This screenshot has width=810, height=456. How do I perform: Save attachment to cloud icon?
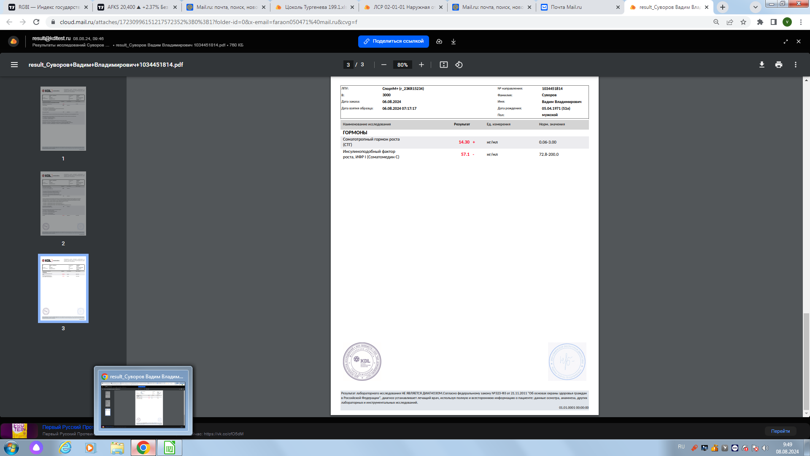tap(439, 41)
